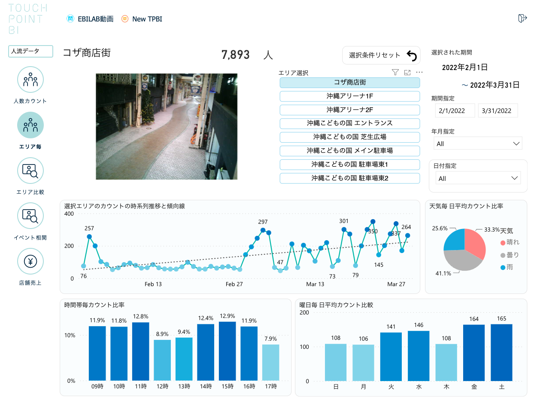Screen dimensions: 543x406
Task: Click the 16時 bar labeled 11.9%
Action: (x=249, y=354)
